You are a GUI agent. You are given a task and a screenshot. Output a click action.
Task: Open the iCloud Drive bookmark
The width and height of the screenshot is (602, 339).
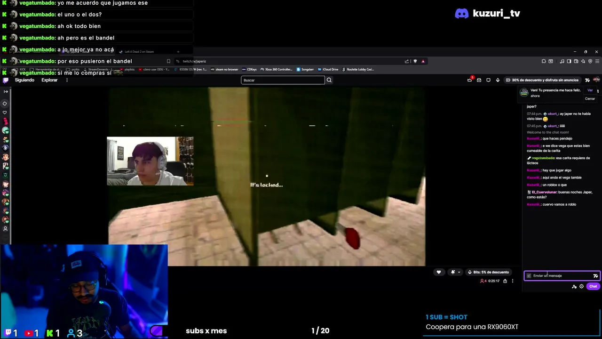click(328, 69)
